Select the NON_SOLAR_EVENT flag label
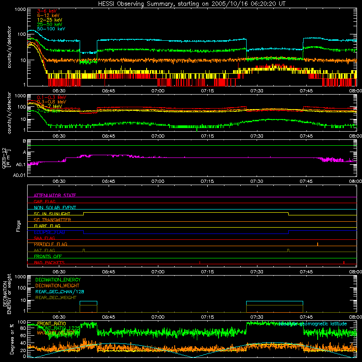Viewport: 362px width, 362px height. (x=55, y=208)
